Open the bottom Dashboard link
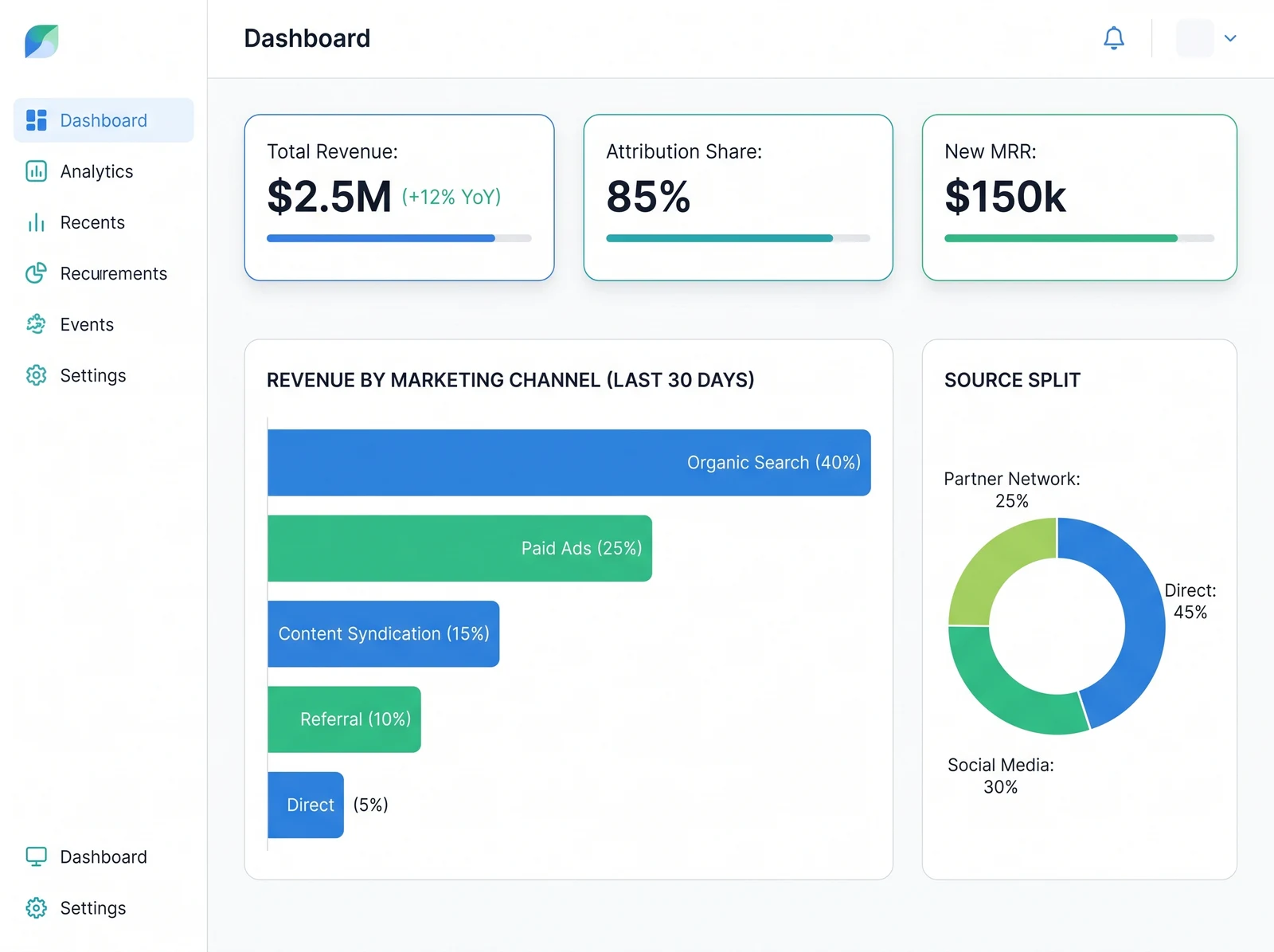Screen dimensions: 1274x952 click(x=104, y=856)
